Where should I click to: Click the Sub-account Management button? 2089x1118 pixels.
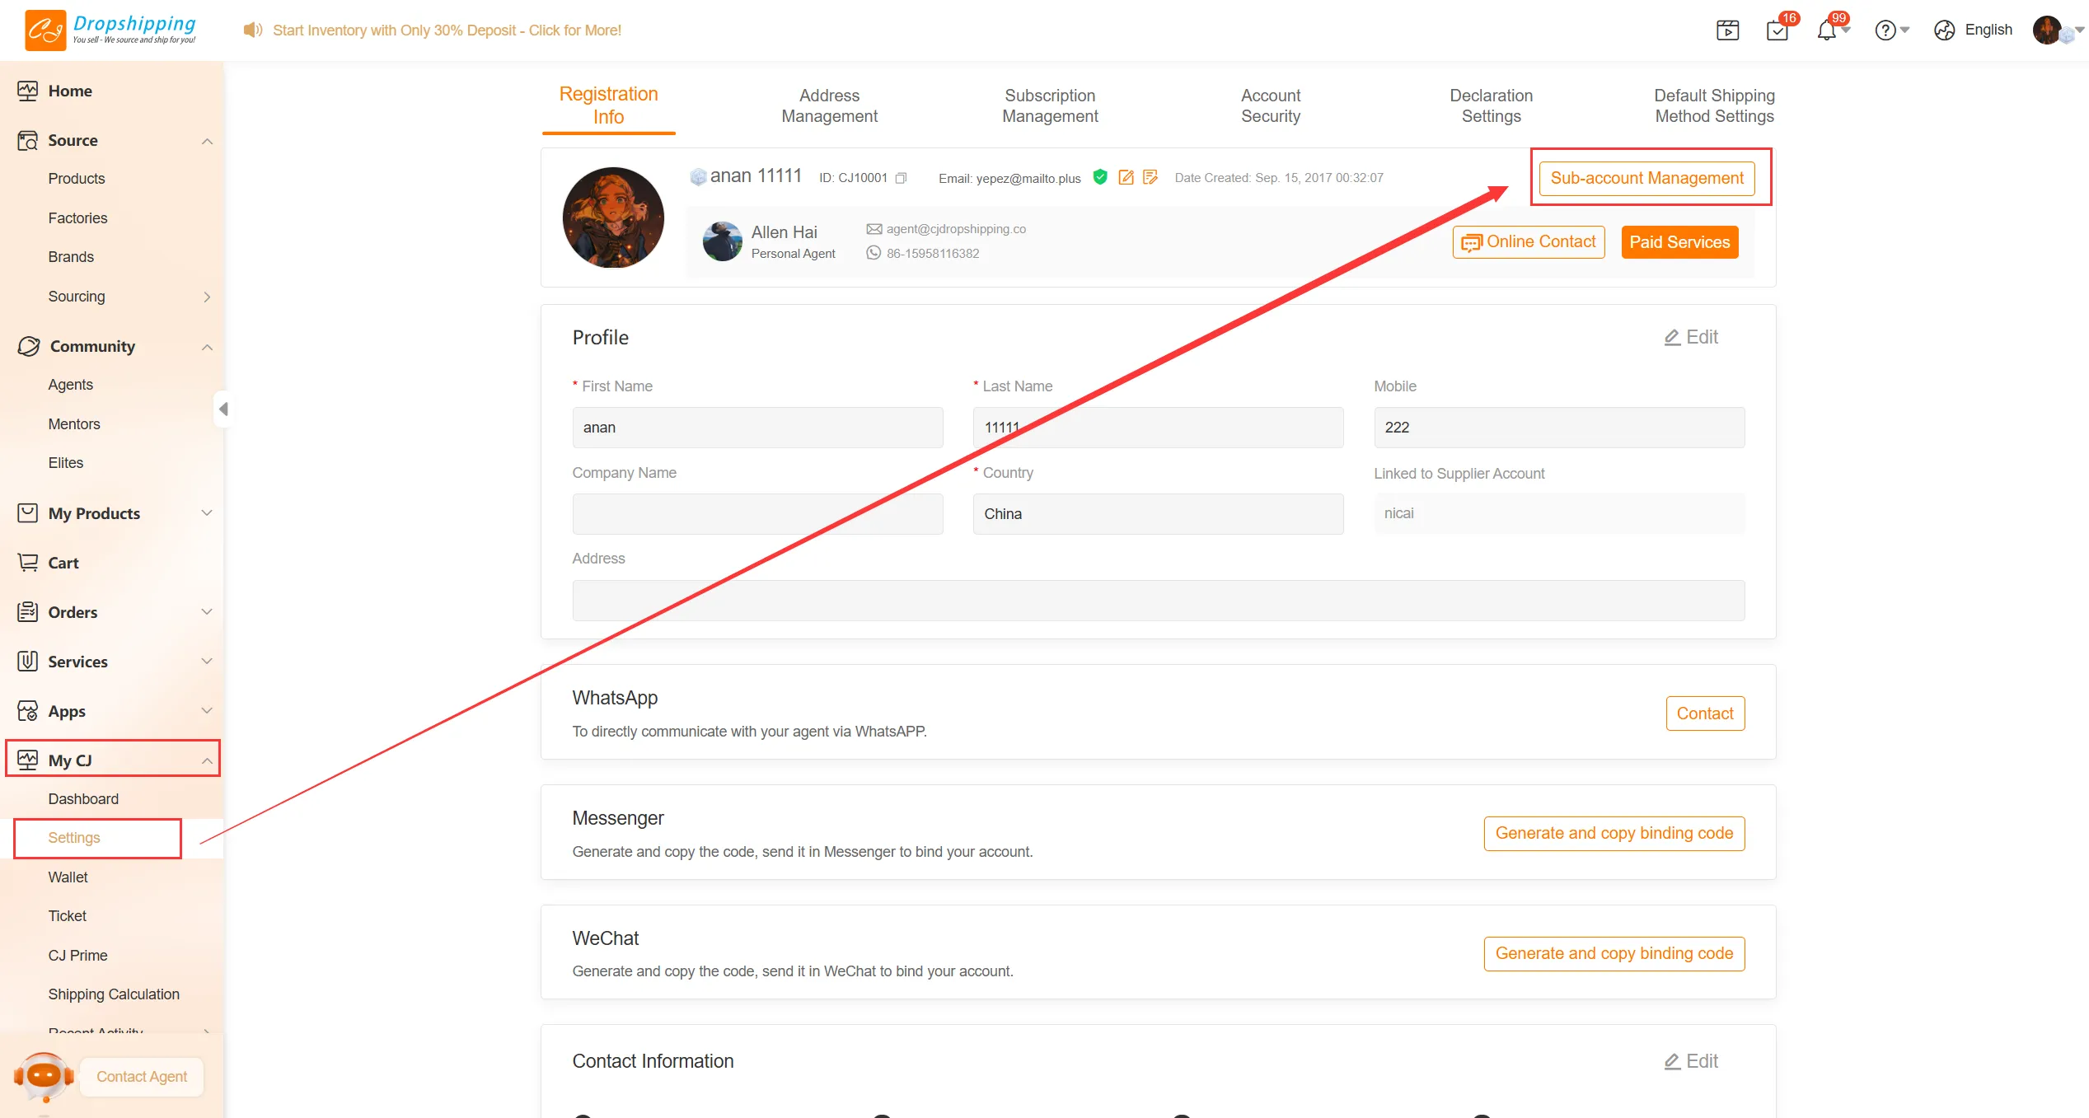[x=1646, y=178]
